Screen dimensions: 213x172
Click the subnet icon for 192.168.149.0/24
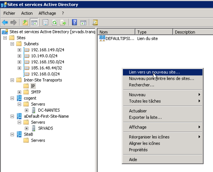(26, 50)
